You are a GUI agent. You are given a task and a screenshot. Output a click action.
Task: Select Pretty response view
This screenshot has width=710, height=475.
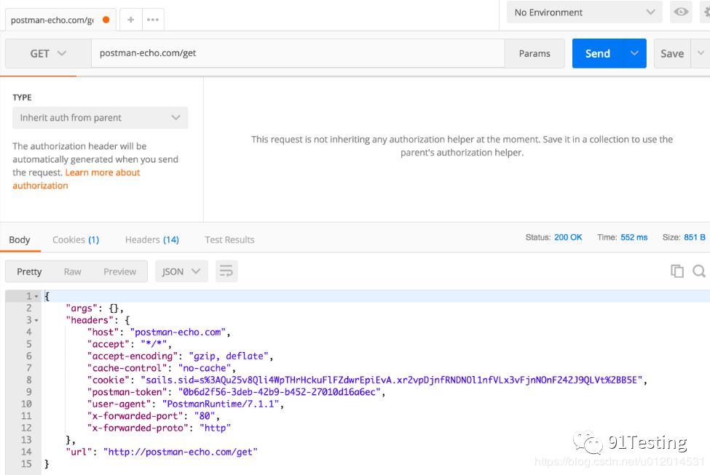pyautogui.click(x=29, y=271)
